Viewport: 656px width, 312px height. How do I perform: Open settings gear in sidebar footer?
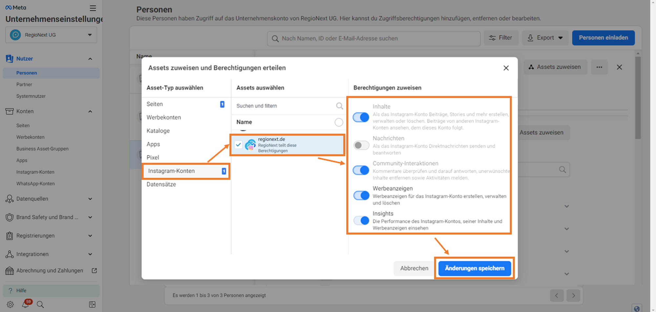click(10, 304)
